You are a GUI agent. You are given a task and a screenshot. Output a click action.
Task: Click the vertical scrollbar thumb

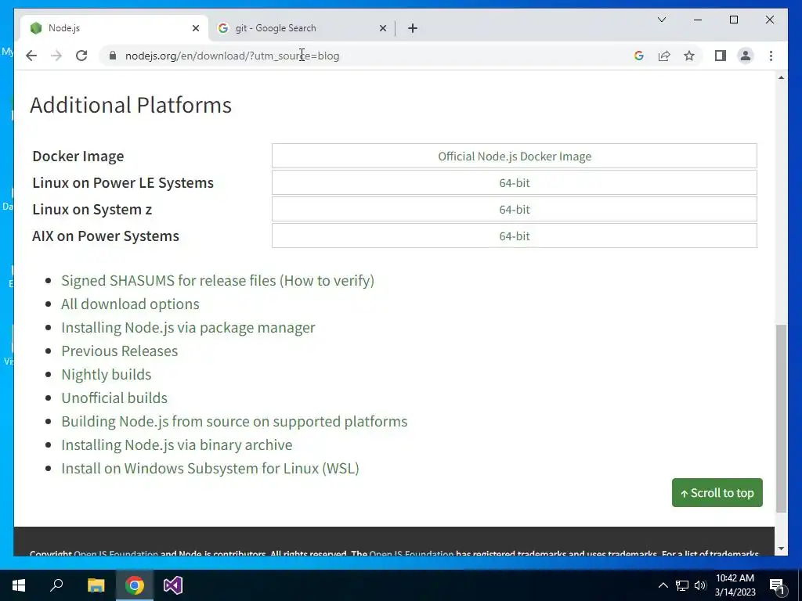pyautogui.click(x=781, y=418)
